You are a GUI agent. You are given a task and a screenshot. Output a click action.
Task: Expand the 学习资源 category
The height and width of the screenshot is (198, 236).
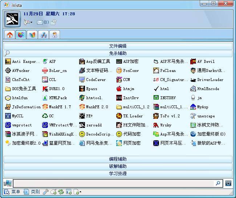pyautogui.click(x=118, y=174)
